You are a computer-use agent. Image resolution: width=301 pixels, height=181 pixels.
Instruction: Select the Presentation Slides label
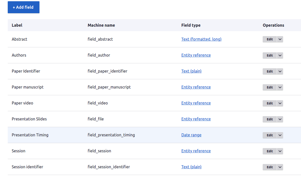29,119
